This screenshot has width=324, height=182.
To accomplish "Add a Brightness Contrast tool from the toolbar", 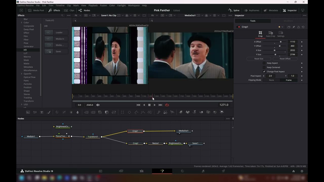I will point(71,112).
